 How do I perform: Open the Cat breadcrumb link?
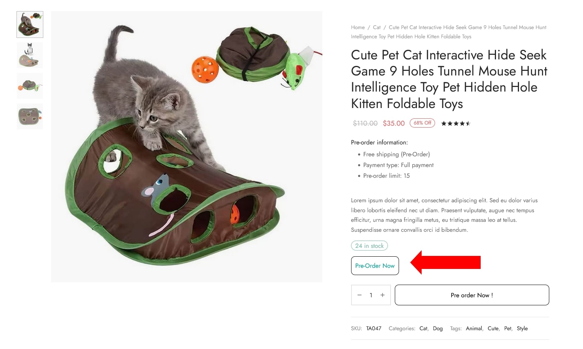(x=377, y=27)
